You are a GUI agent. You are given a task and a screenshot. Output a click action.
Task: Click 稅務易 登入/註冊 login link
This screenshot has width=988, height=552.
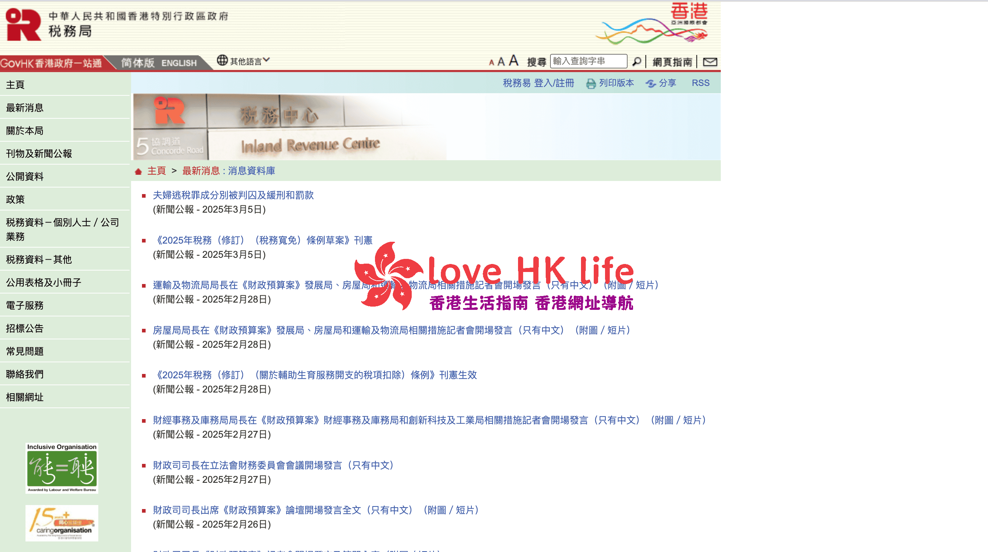(x=538, y=83)
